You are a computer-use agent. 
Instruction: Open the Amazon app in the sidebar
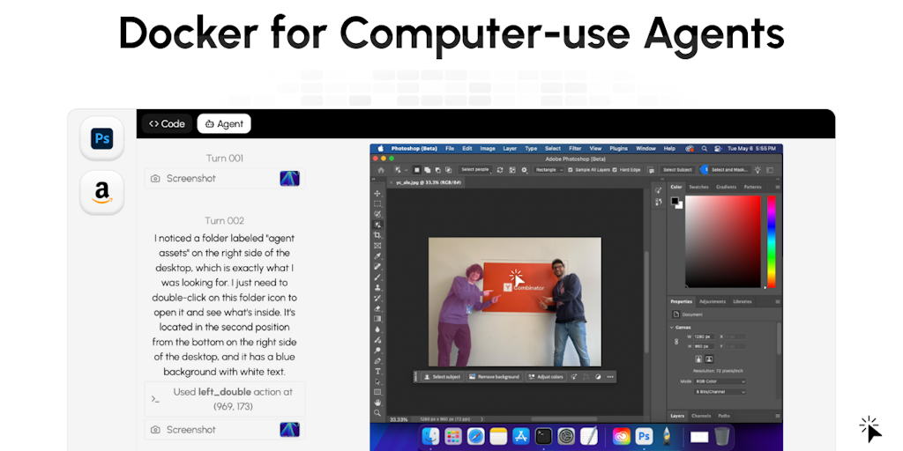point(101,191)
